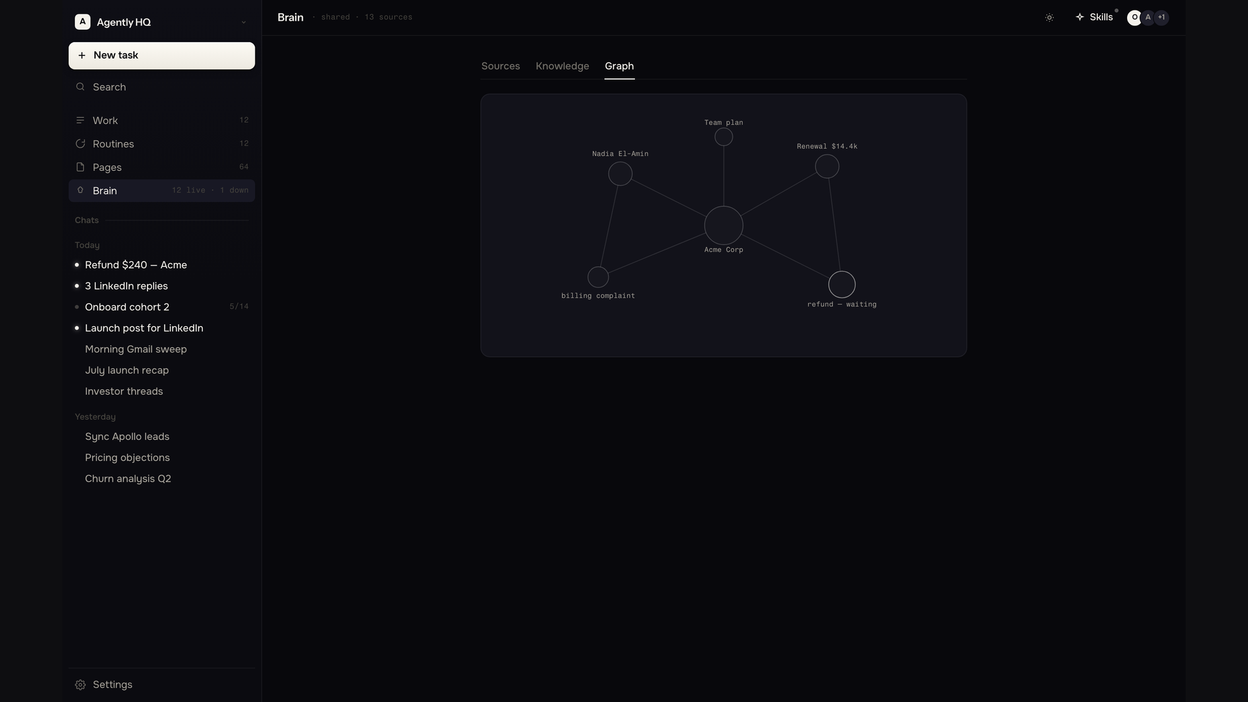Click the Search field in sidebar

pyautogui.click(x=162, y=87)
